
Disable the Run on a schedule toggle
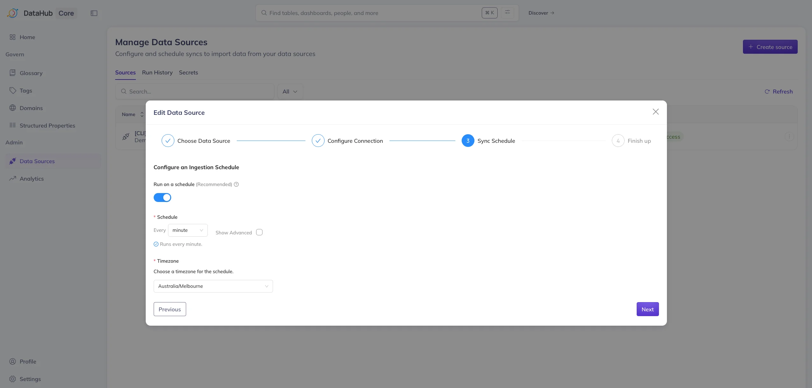[162, 197]
